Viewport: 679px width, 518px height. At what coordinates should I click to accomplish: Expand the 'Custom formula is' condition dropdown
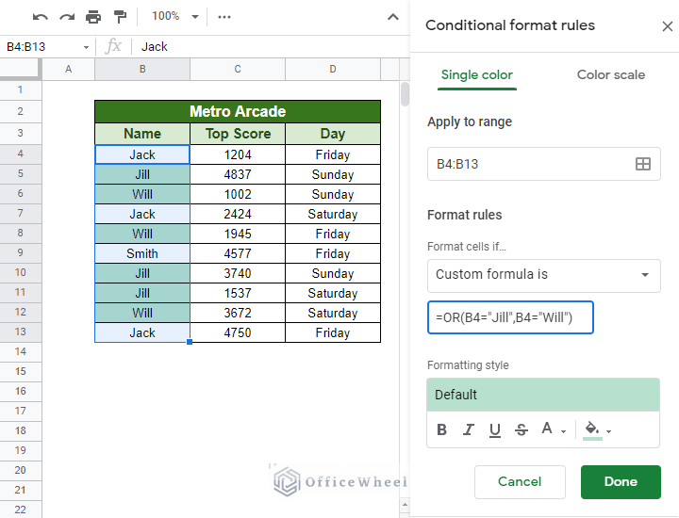(x=543, y=275)
